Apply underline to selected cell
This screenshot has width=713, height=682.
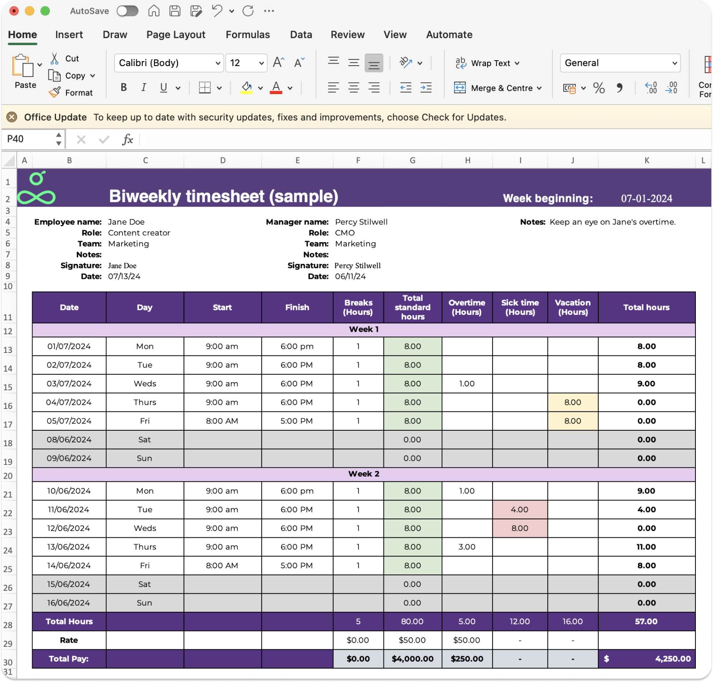point(163,87)
